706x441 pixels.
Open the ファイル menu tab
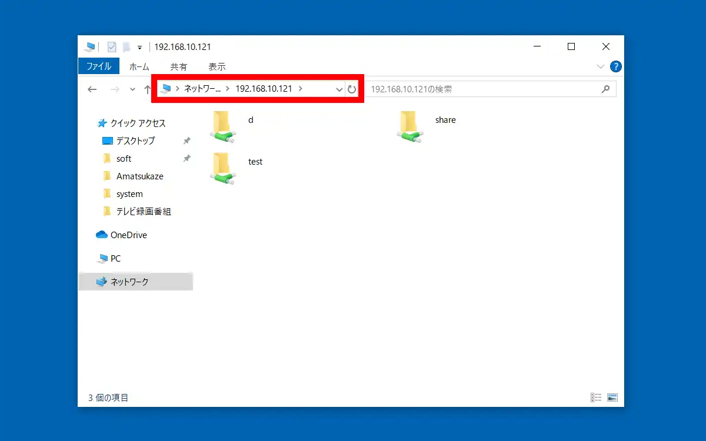click(98, 66)
